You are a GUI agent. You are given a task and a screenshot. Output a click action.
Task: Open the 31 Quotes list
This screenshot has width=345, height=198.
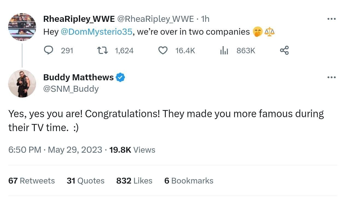(86, 181)
